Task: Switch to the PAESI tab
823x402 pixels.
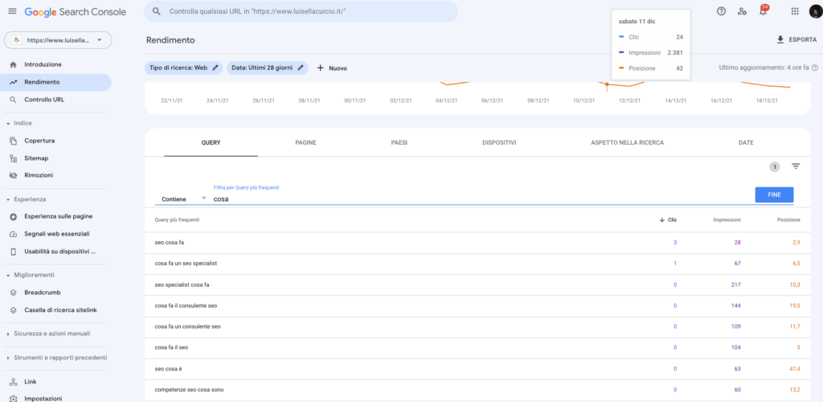Action: [x=399, y=143]
